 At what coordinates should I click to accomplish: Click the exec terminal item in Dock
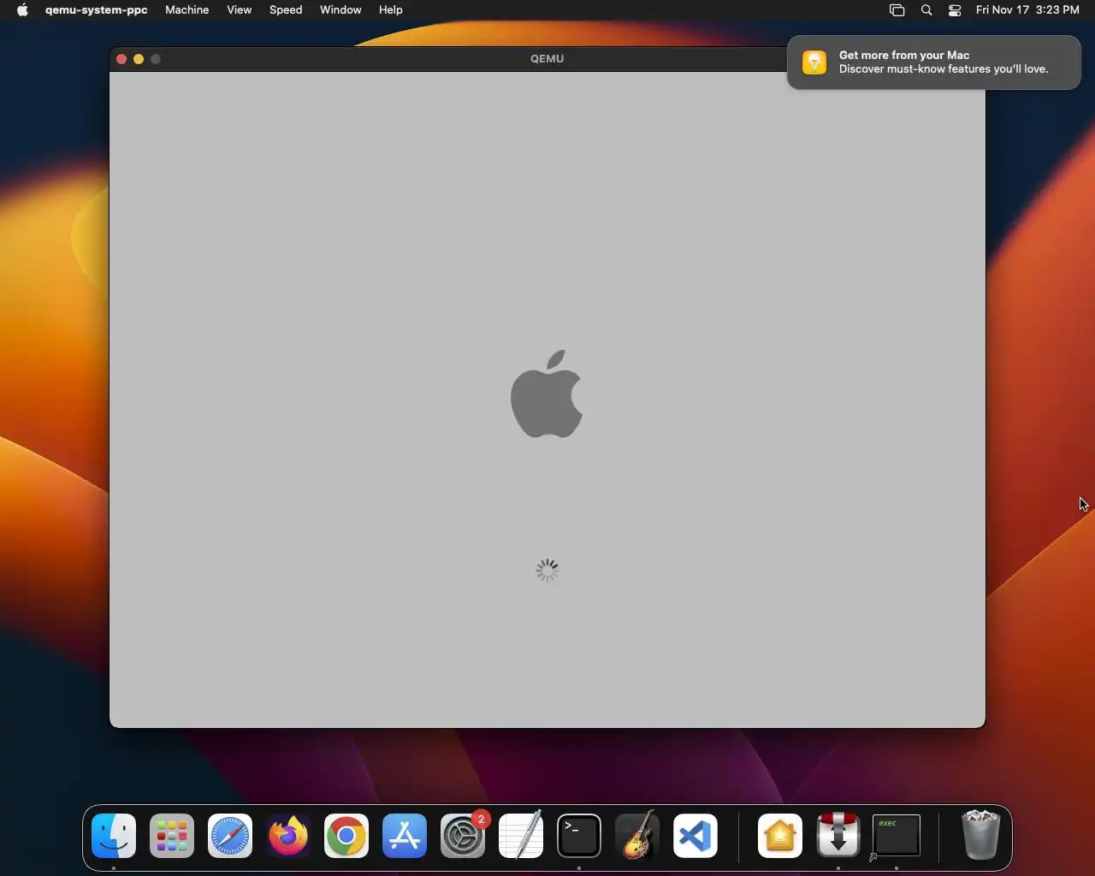click(896, 836)
